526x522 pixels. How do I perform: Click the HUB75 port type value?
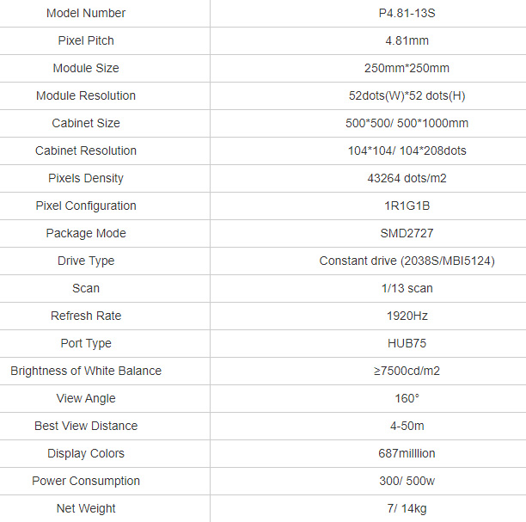pyautogui.click(x=407, y=343)
